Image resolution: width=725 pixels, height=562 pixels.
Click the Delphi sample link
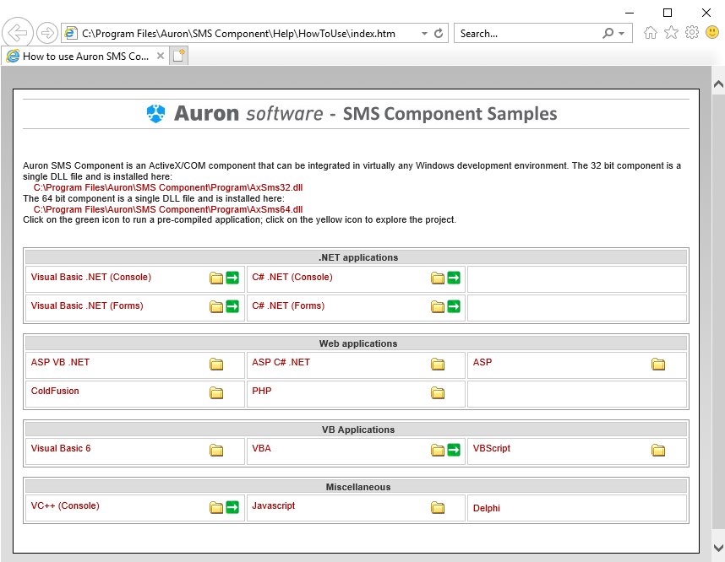pos(488,509)
